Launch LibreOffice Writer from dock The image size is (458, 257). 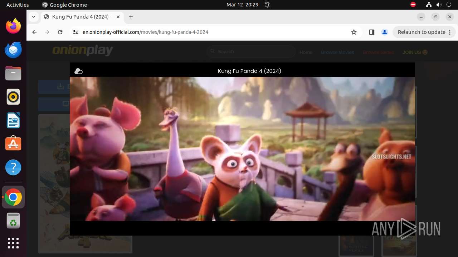click(13, 120)
